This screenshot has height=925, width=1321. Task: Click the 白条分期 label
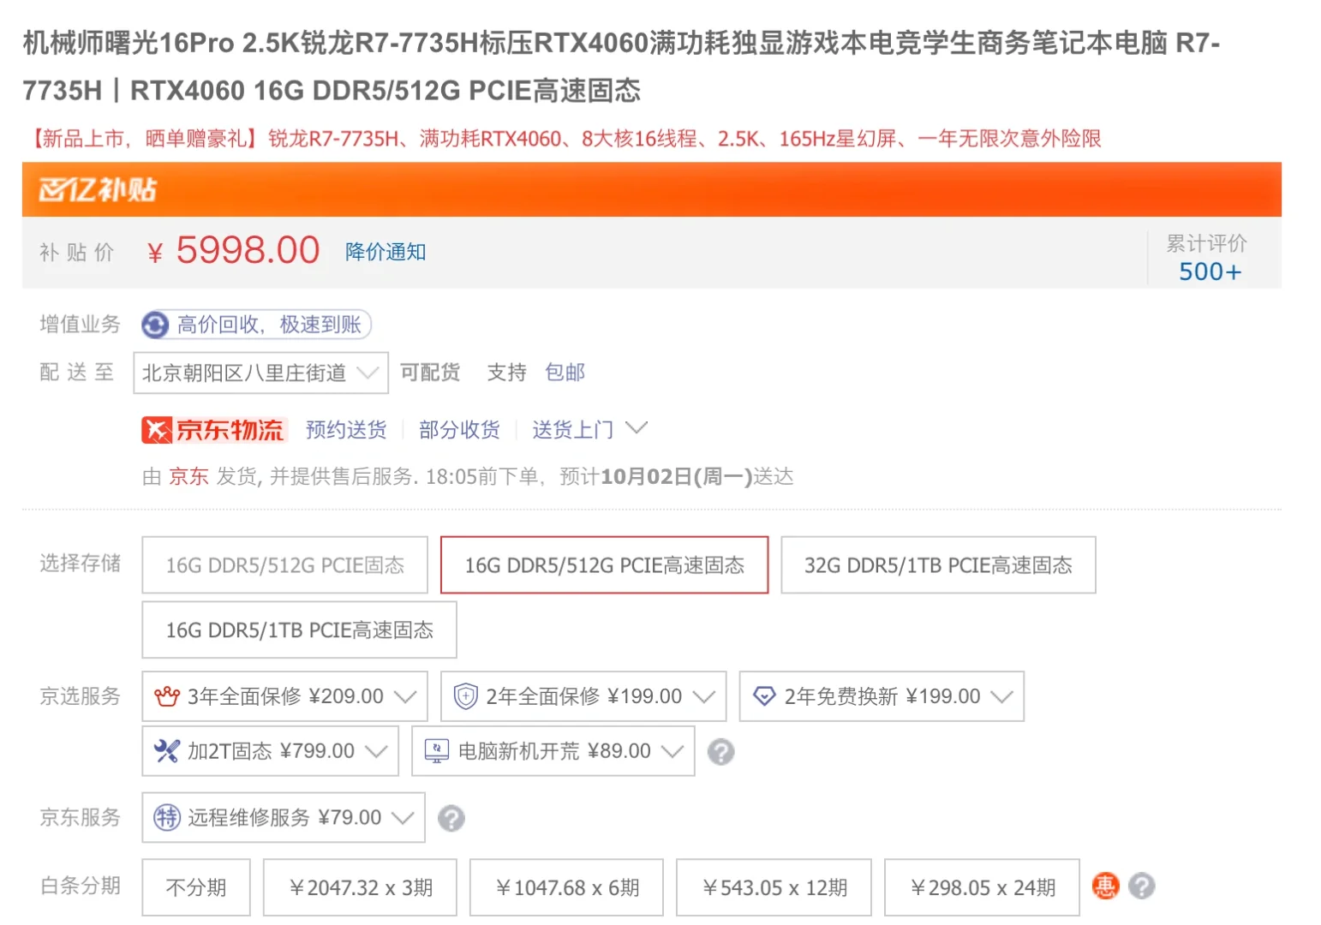coord(81,886)
